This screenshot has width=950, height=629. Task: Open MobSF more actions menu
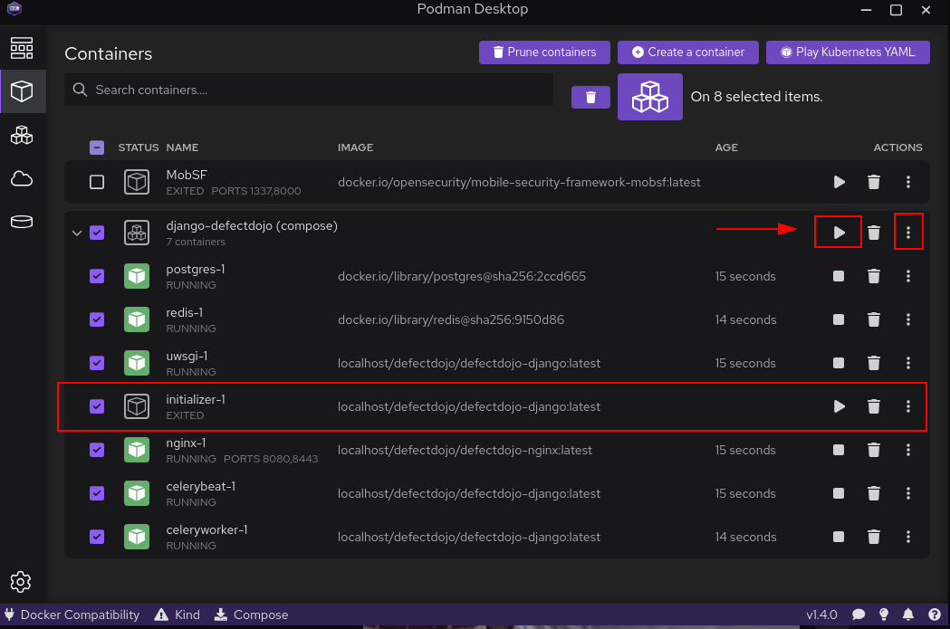click(x=907, y=182)
